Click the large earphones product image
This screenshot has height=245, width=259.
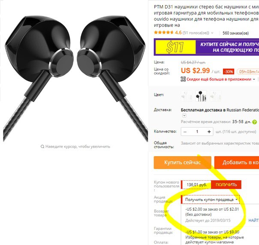pos(75,79)
